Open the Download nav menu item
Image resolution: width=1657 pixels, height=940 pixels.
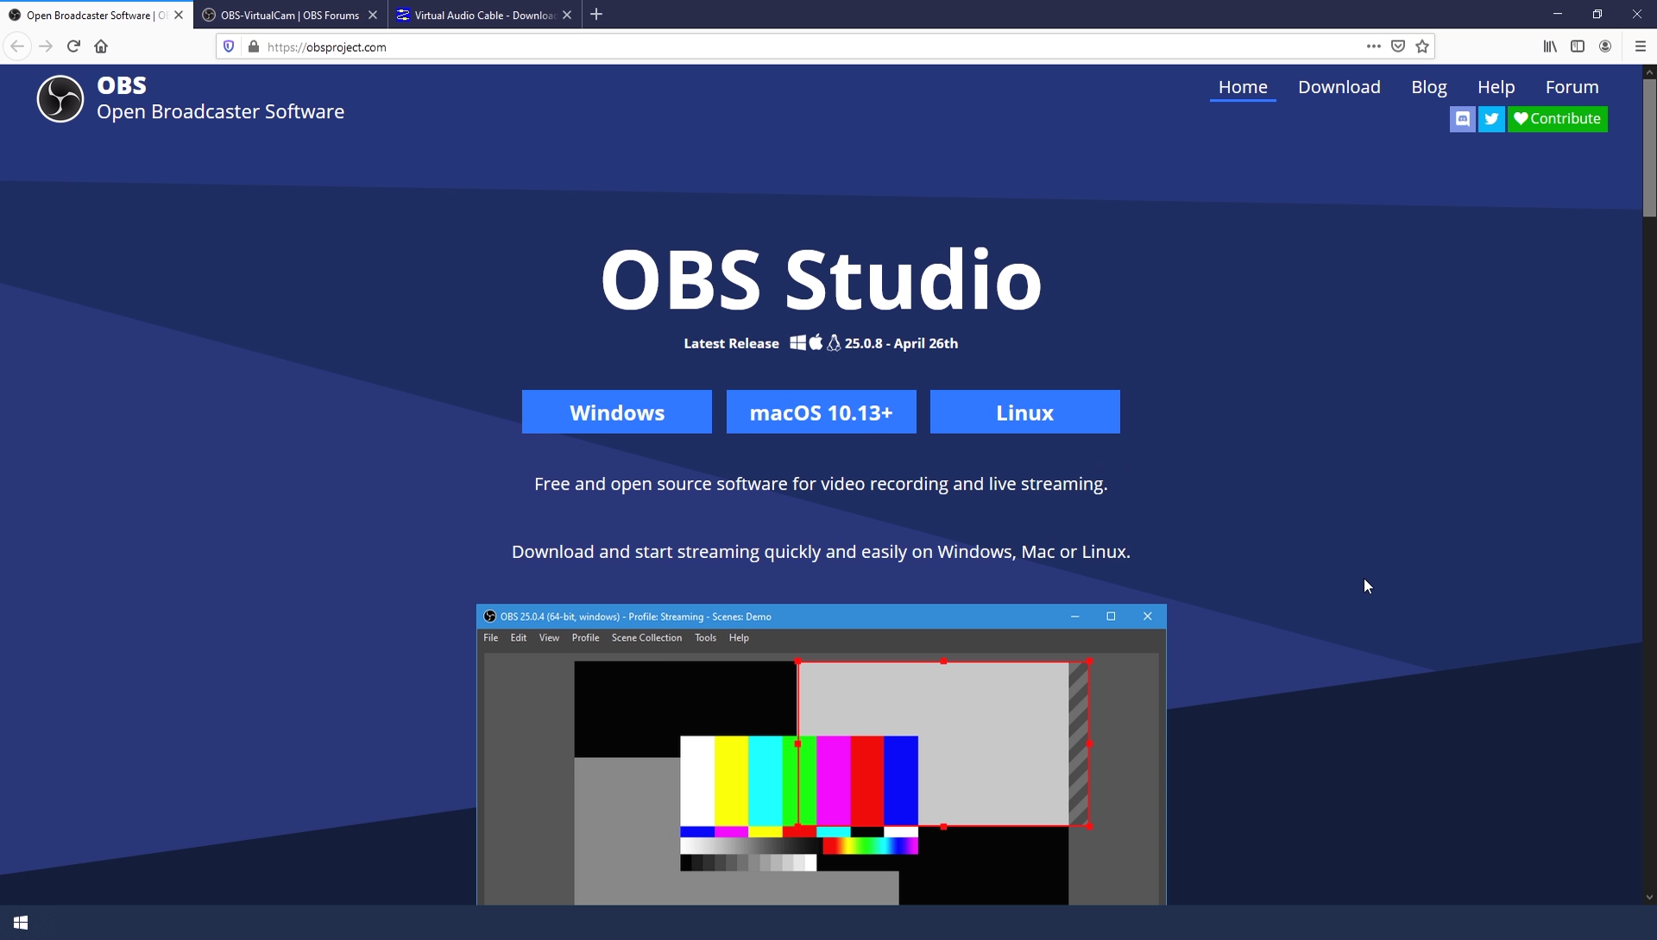1339,87
